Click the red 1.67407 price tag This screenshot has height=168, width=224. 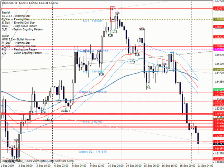(x=218, y=9)
